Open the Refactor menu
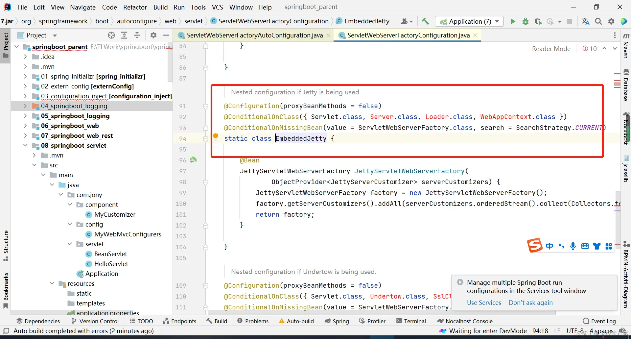 tap(135, 7)
